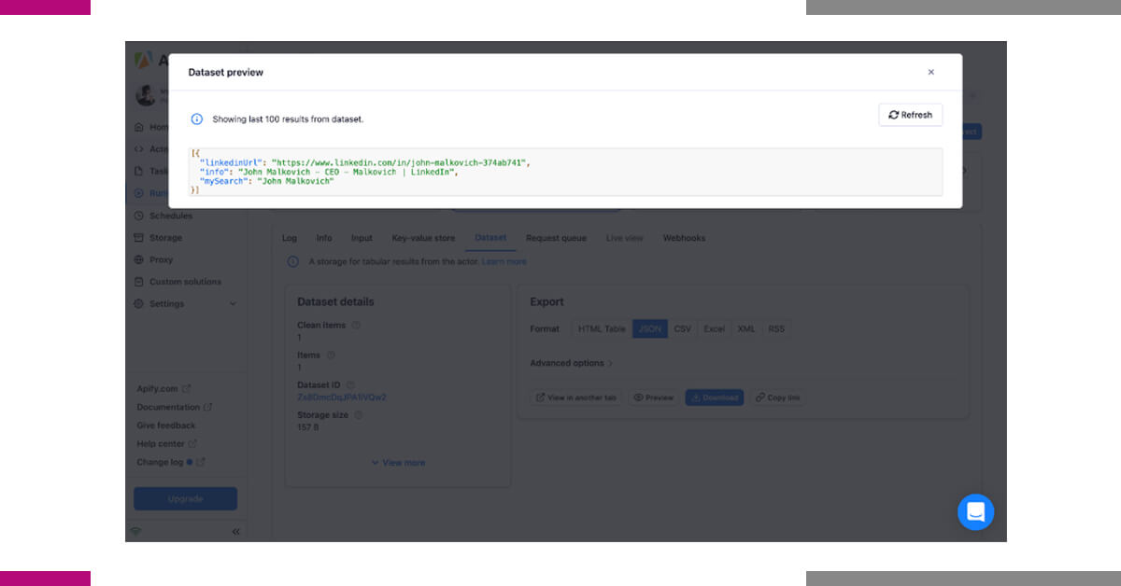Click the connection status icon below Upgrade
The width and height of the screenshot is (1121, 586).
[136, 531]
